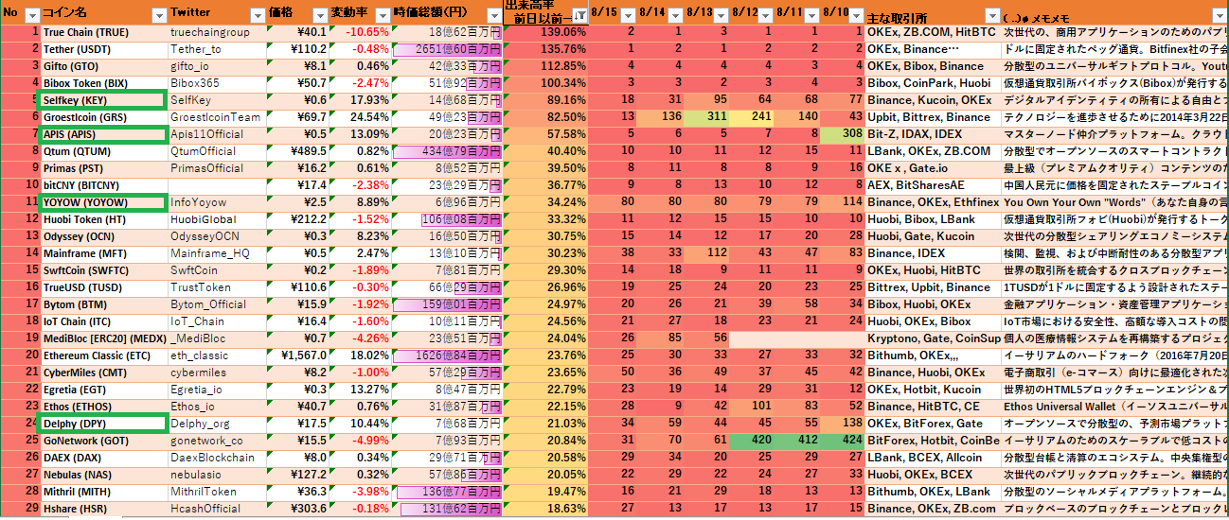Select the Bit-Z, IDAX, IDEX exchanges cell
The image size is (1229, 520).
pyautogui.click(x=934, y=134)
